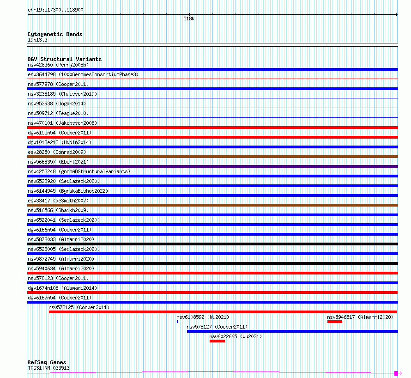The image size is (411, 378).
Task: Select nsv6022665 (Wu2021) variant label
Action: pos(236,336)
